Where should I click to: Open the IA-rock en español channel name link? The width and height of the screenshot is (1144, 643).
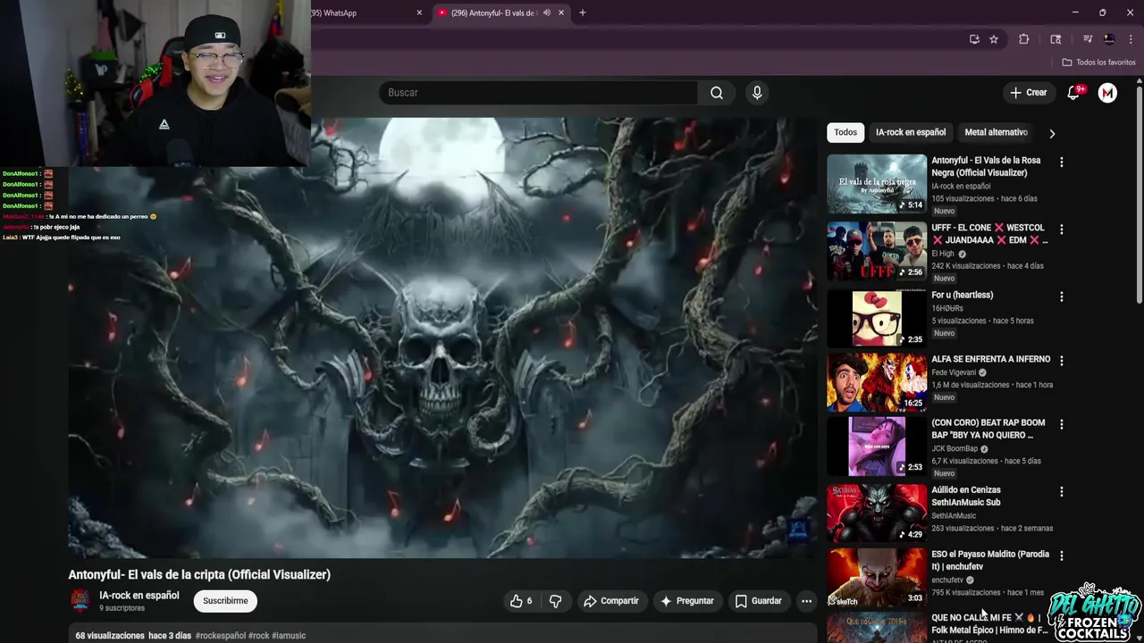(x=139, y=596)
